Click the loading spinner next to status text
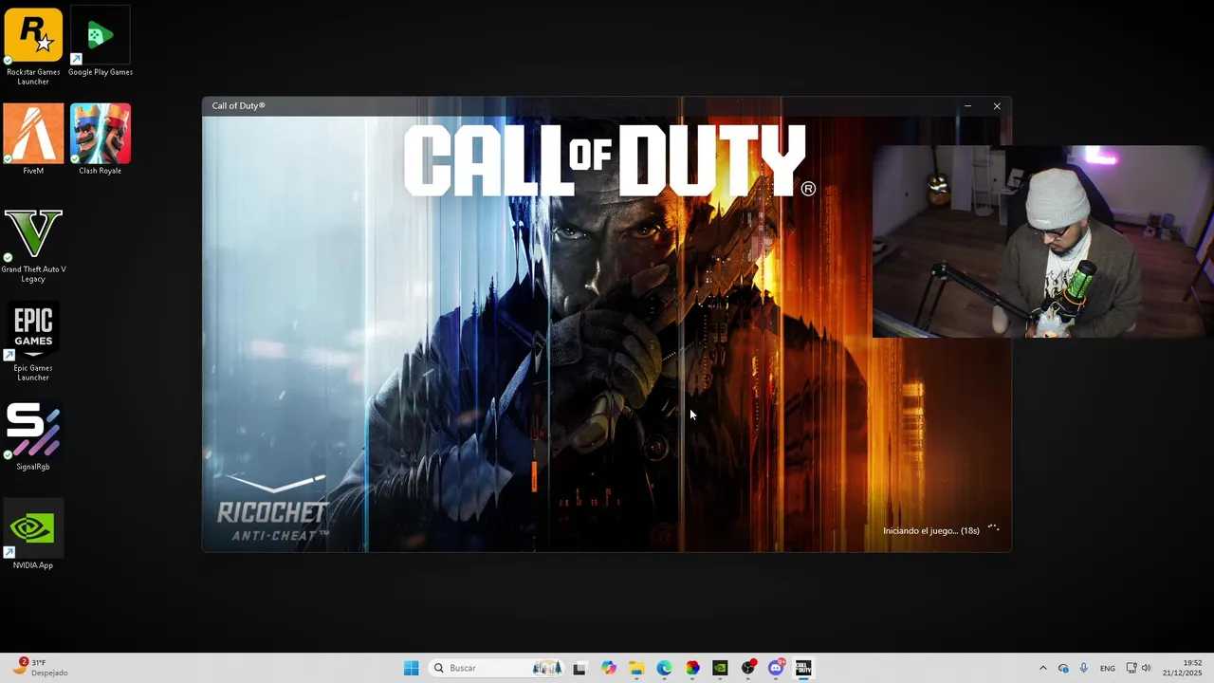 [994, 529]
